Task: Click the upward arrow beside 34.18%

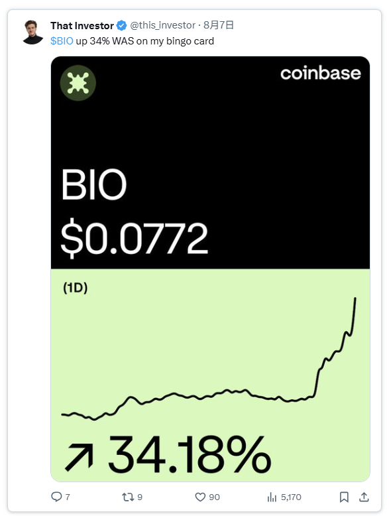Action: point(80,457)
